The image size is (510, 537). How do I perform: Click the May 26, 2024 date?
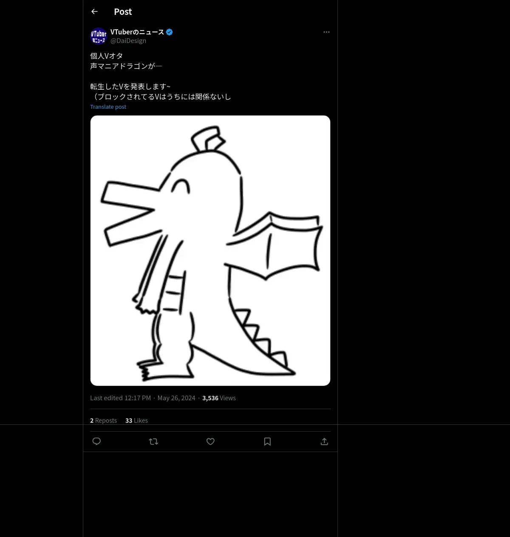(x=176, y=398)
